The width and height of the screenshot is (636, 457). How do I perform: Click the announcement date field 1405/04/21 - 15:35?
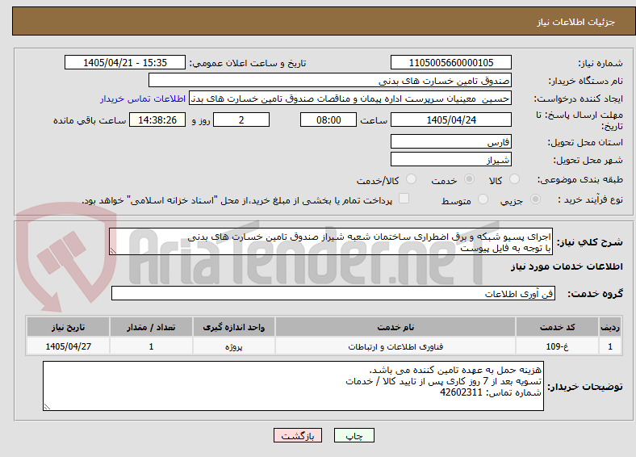point(125,62)
